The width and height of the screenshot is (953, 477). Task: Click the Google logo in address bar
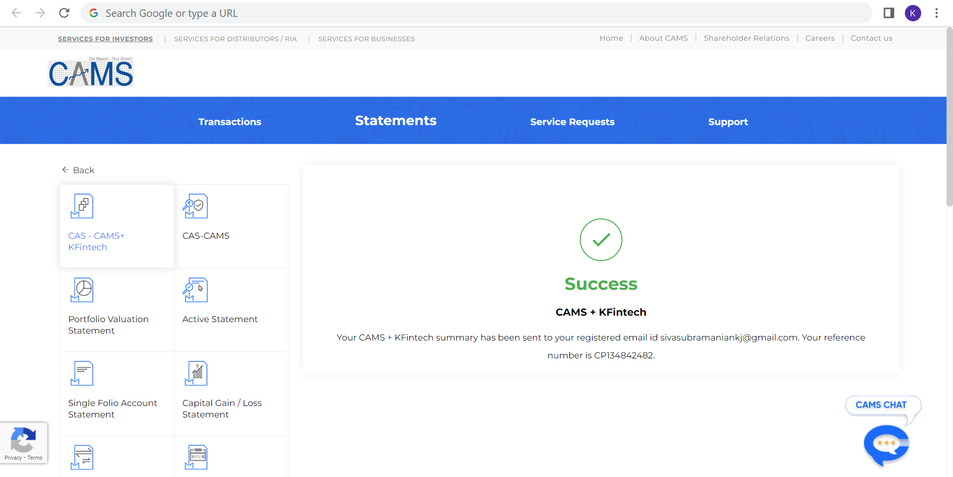(x=94, y=13)
